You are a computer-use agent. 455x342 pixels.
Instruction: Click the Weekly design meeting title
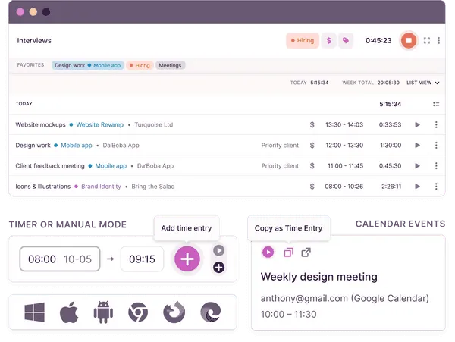point(319,277)
